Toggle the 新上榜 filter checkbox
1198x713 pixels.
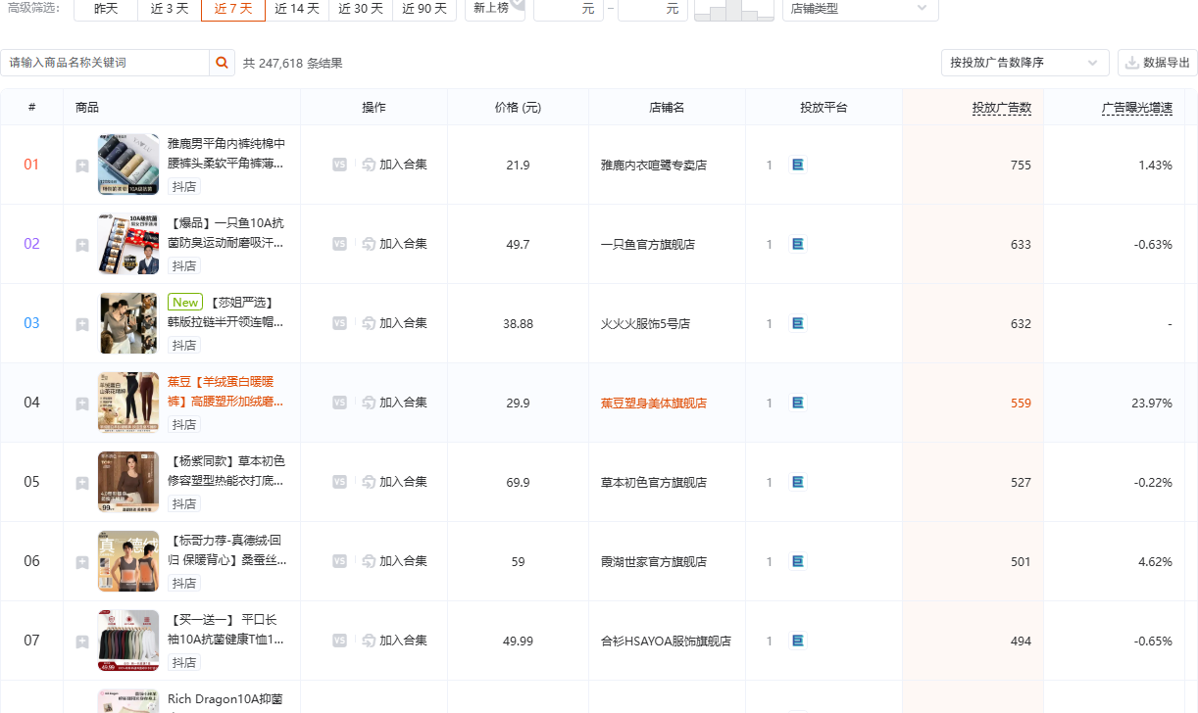[495, 8]
